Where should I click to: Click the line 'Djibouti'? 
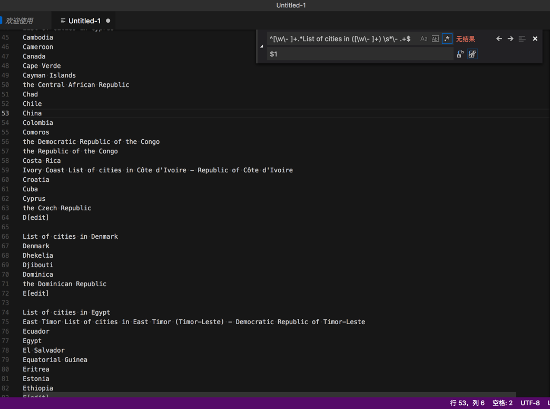38,265
